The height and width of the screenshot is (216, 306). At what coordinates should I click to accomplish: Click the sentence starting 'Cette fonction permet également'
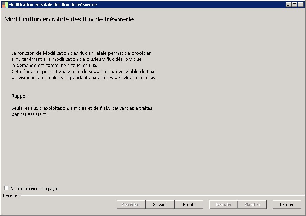tap(83, 71)
